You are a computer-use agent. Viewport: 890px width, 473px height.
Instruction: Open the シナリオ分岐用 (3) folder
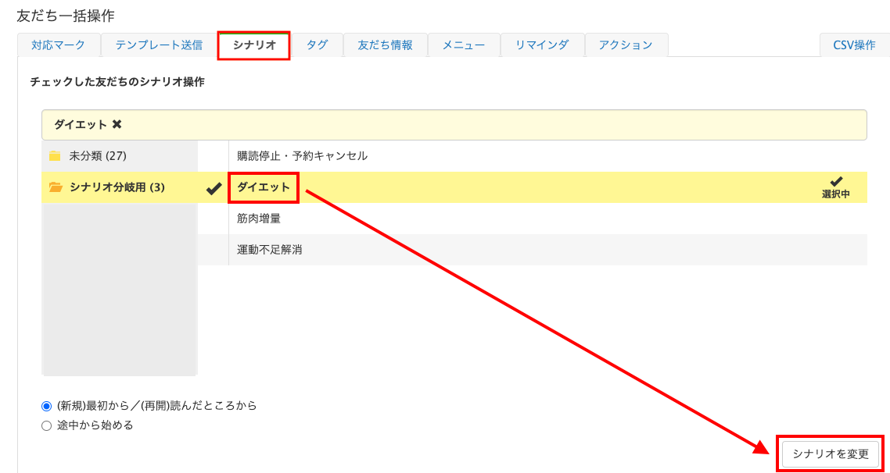117,187
